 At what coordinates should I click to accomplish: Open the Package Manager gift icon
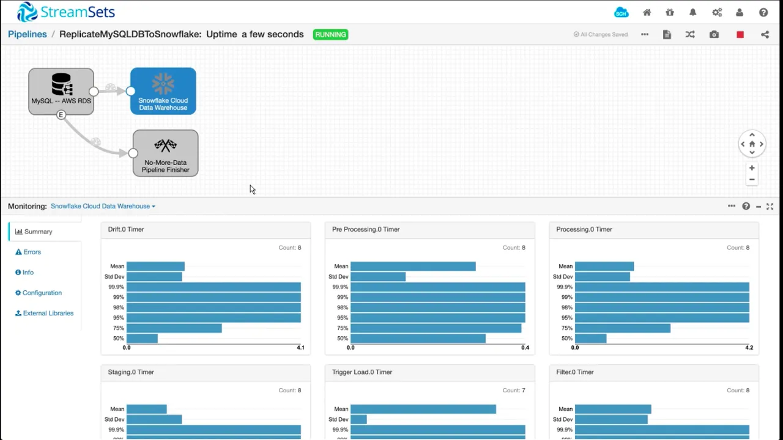pyautogui.click(x=670, y=12)
